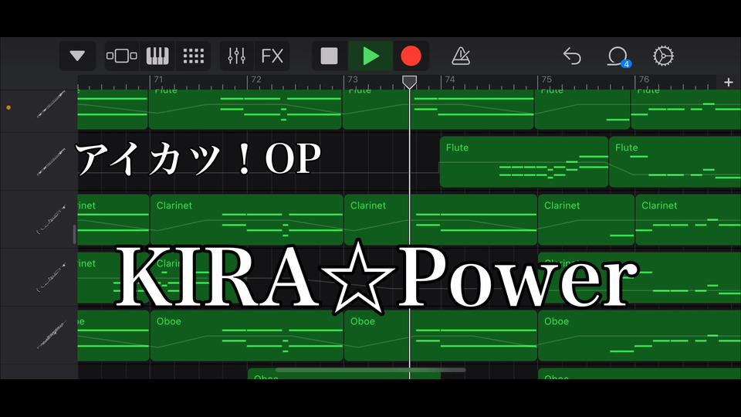Viewport: 741px width, 417px height.
Task: Open the song Settings gear
Action: click(663, 56)
